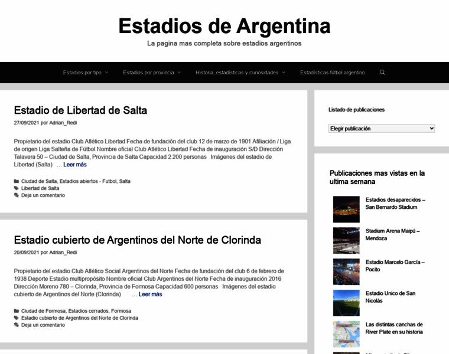The height and width of the screenshot is (354, 449).
Task: Open Las distintas canchas de River Plate link
Action: pyautogui.click(x=394, y=328)
